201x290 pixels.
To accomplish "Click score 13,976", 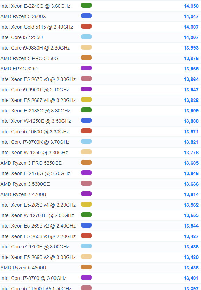I will point(191,58).
